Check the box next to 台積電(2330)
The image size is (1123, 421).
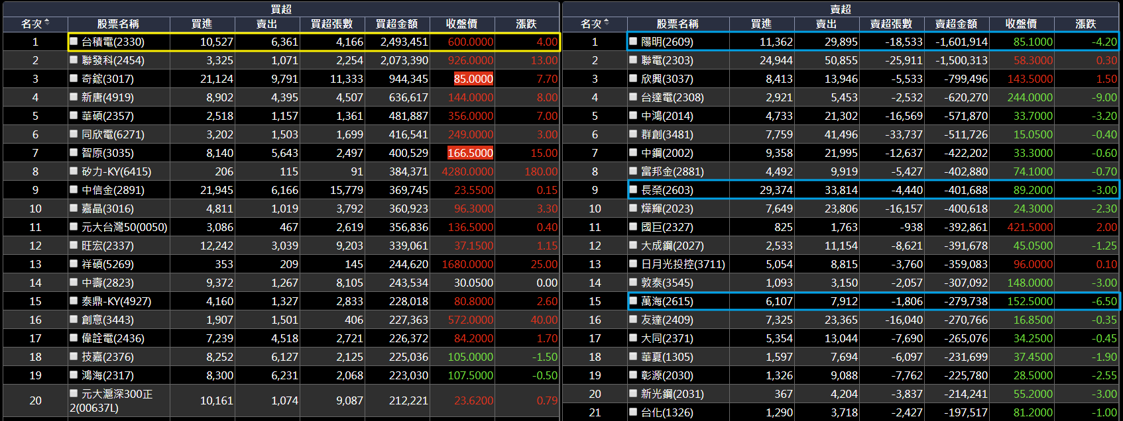[x=74, y=42]
